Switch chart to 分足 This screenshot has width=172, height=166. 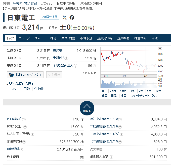tap(104, 96)
